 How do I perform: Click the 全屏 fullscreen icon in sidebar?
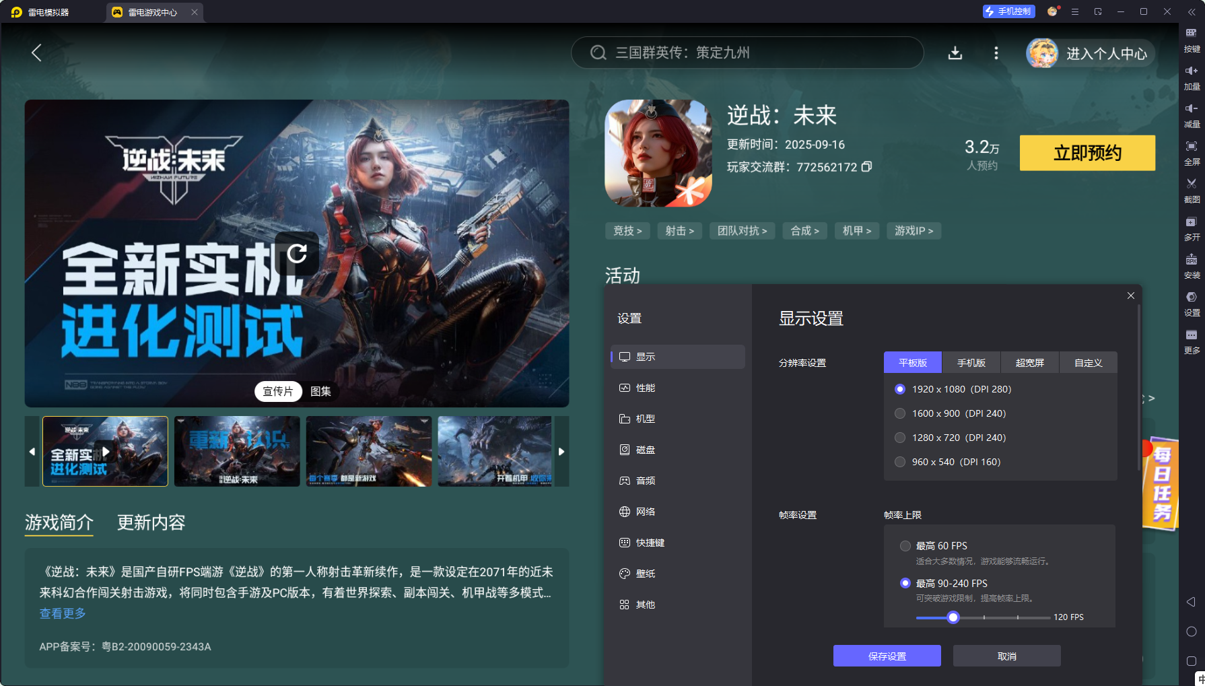pyautogui.click(x=1192, y=153)
